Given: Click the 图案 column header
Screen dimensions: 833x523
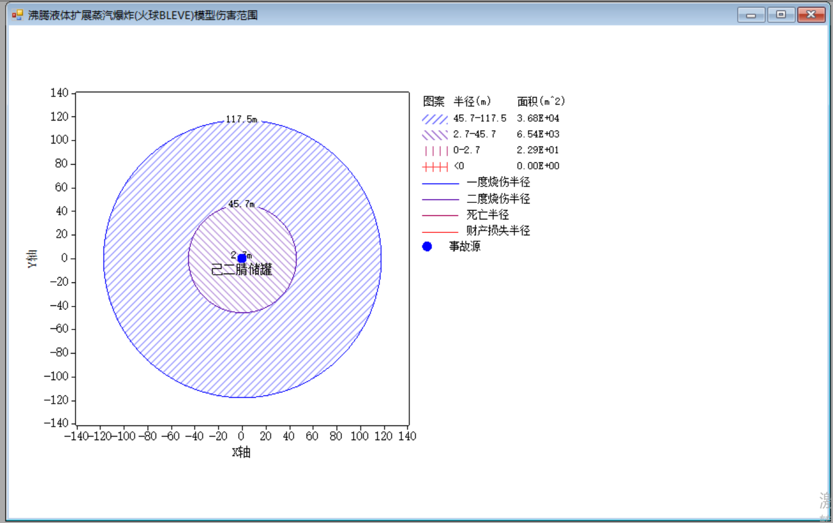Looking at the screenshot, I should (x=434, y=102).
